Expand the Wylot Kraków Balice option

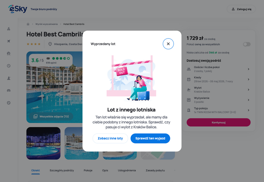click(x=218, y=90)
